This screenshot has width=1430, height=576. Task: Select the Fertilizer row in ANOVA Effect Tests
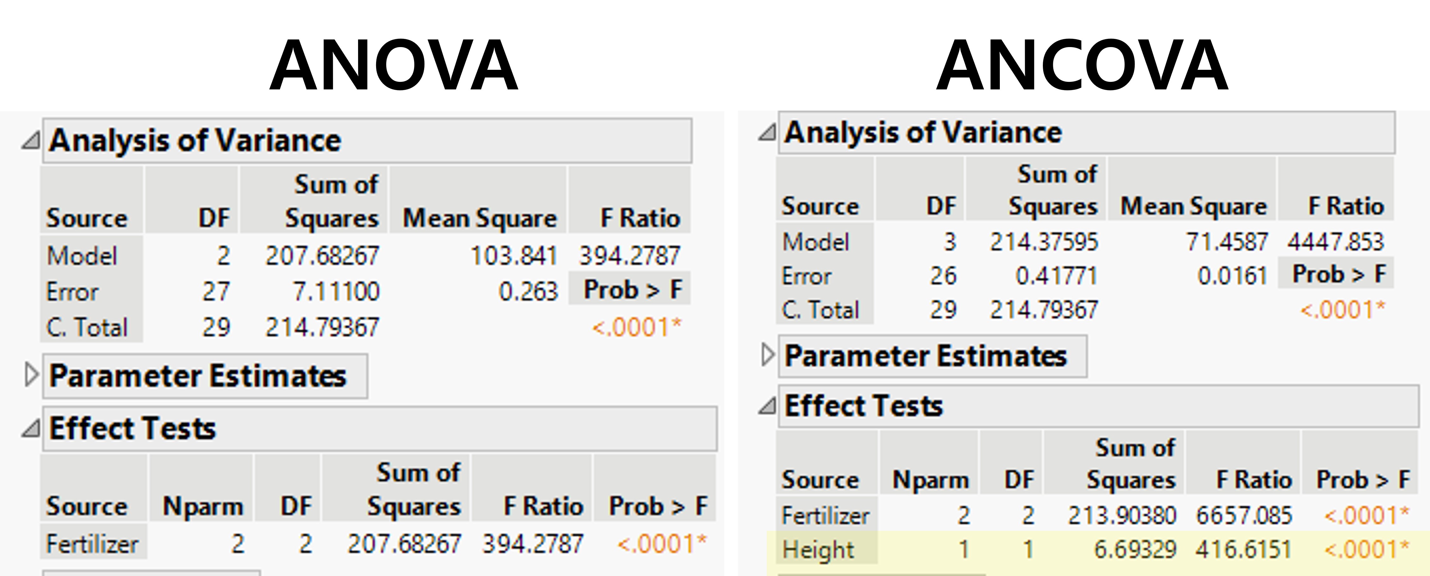click(x=92, y=544)
